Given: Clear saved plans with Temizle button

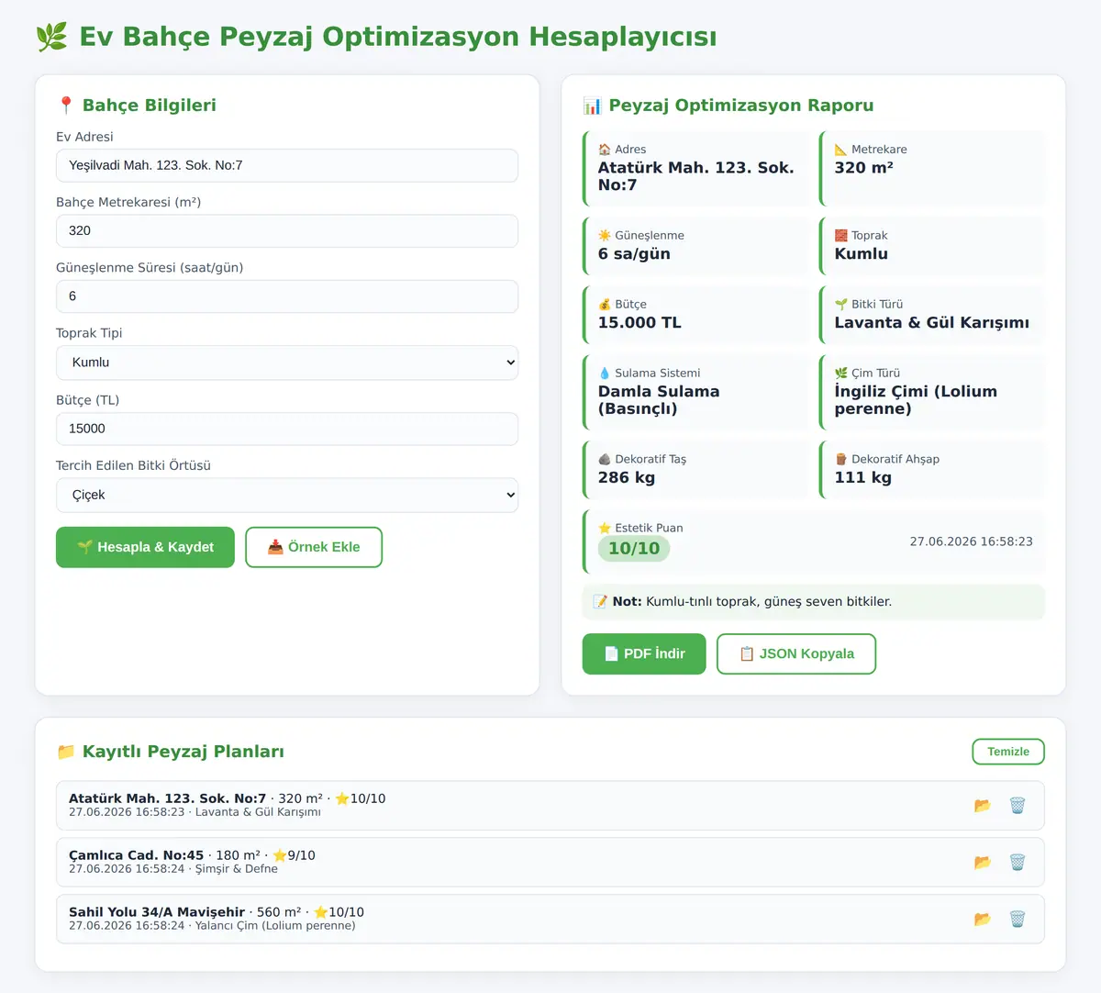Looking at the screenshot, I should (1008, 752).
